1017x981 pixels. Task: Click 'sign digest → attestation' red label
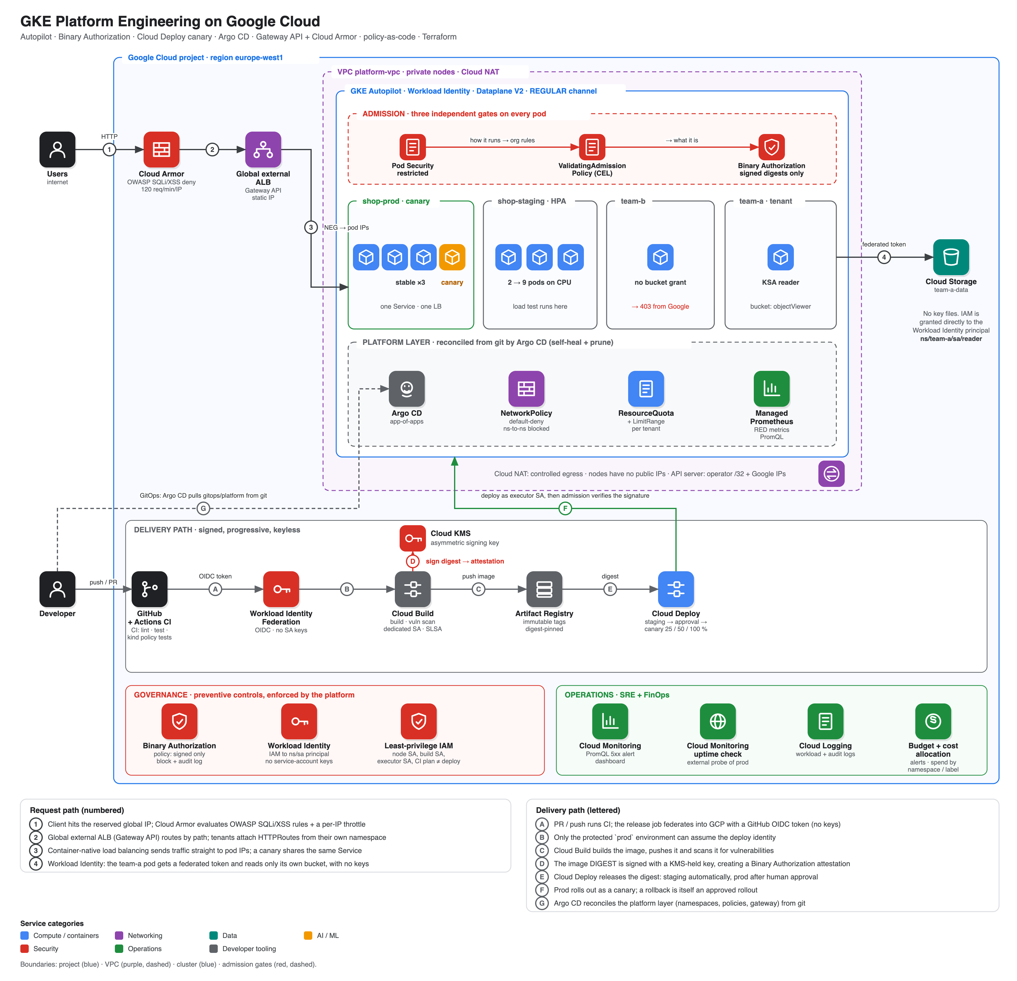pyautogui.click(x=465, y=561)
